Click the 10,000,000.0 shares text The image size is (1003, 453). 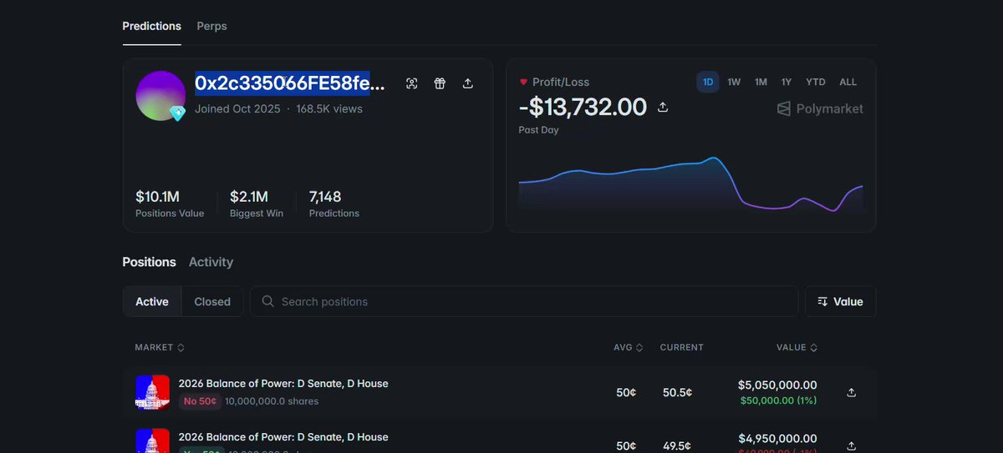pos(272,401)
